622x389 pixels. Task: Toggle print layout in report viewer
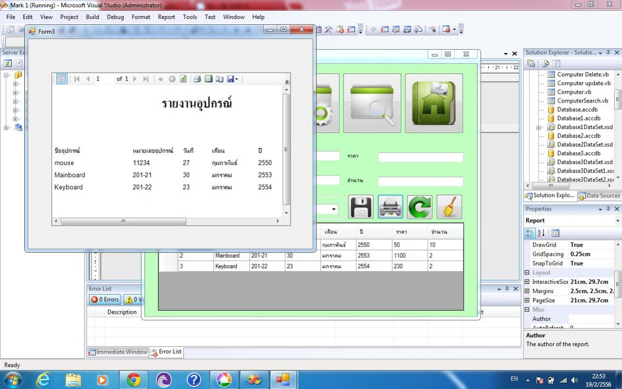(208, 79)
